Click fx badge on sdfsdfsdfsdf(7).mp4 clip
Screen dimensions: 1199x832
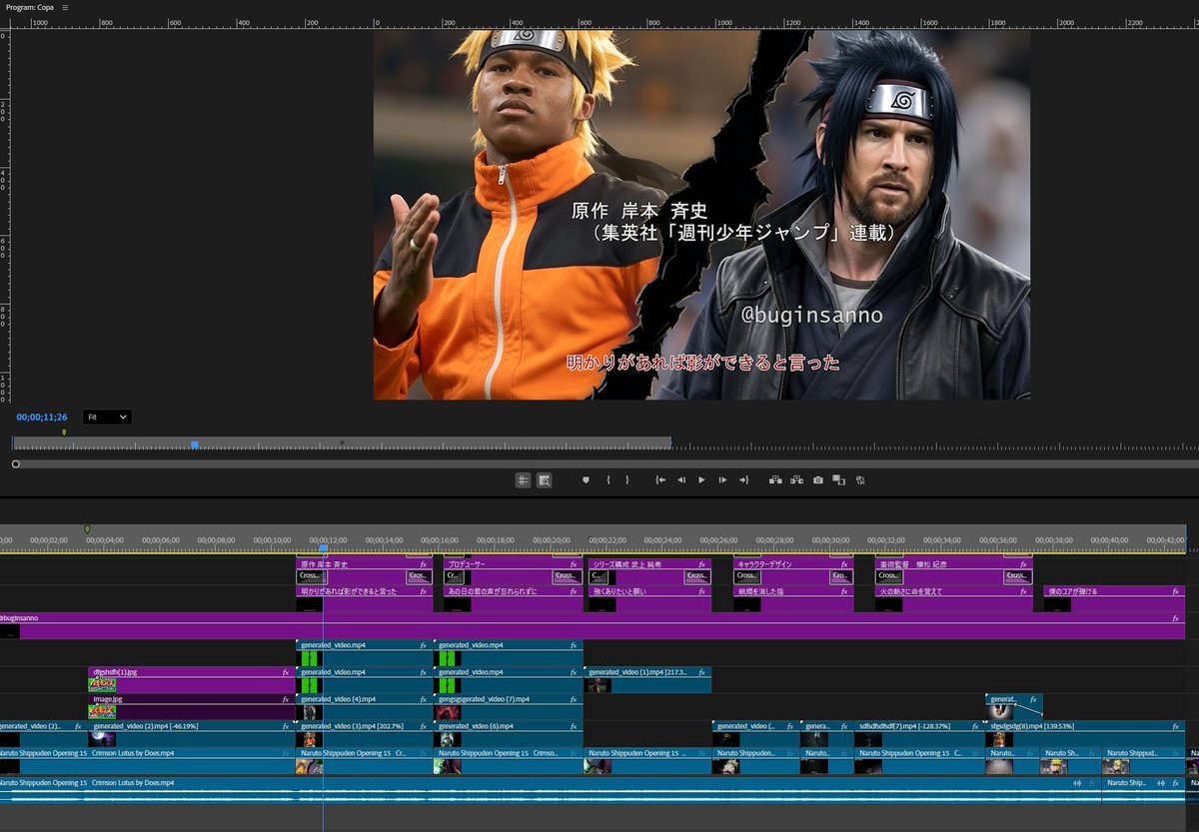(x=974, y=727)
